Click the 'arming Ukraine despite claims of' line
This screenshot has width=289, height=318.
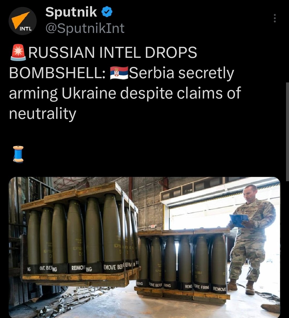pos(125,93)
